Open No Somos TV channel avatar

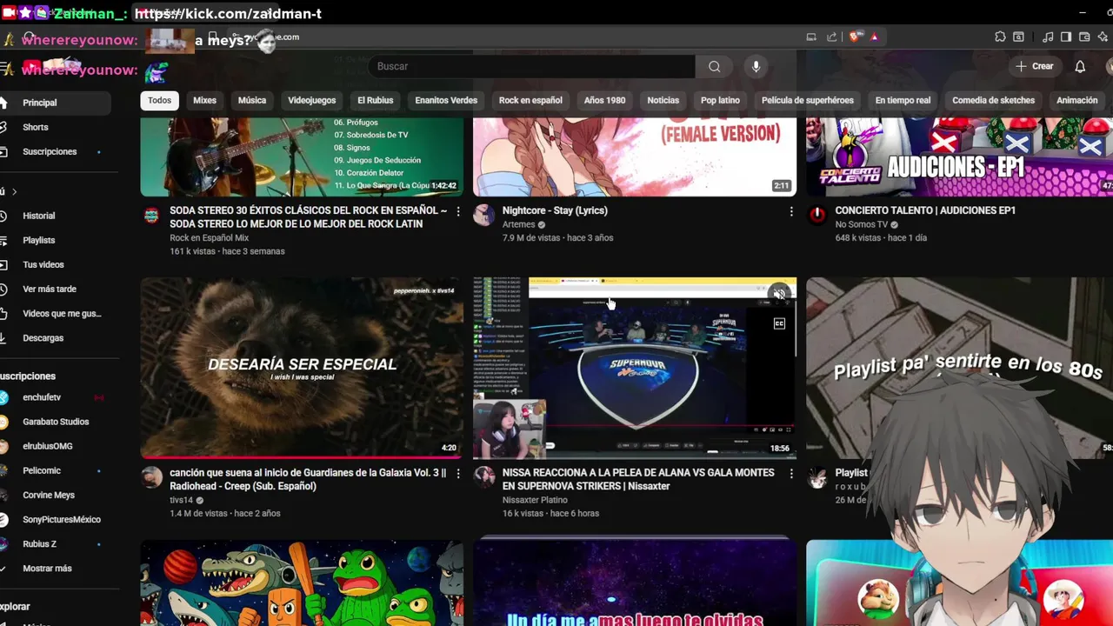(x=816, y=216)
